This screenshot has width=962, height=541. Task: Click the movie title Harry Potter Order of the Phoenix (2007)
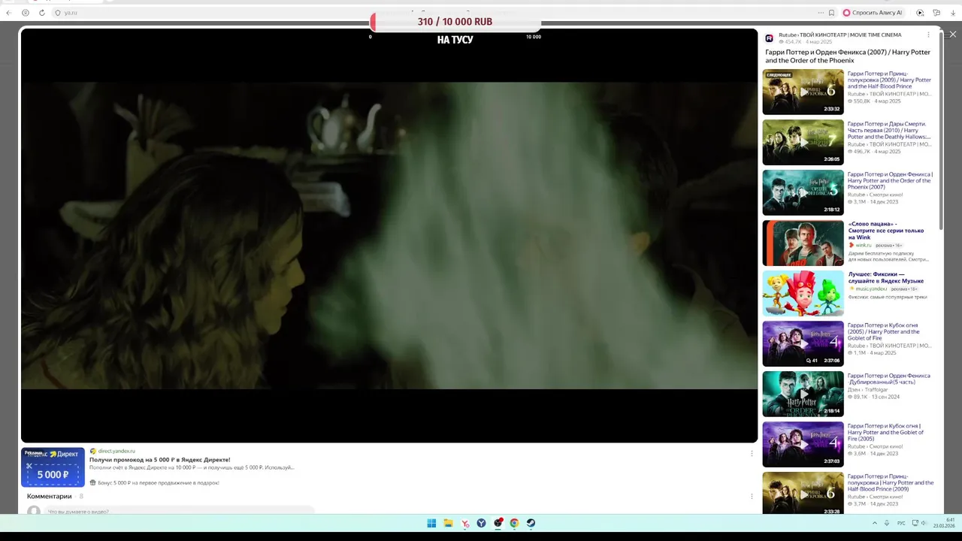(848, 56)
